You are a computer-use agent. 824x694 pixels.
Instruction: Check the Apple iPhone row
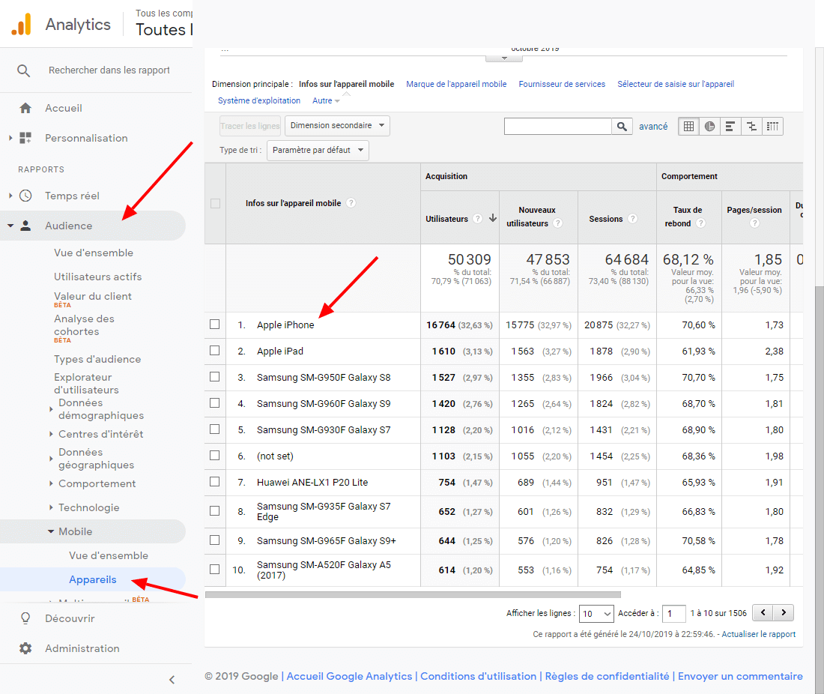(215, 325)
